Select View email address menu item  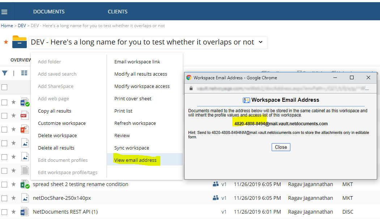coord(135,160)
